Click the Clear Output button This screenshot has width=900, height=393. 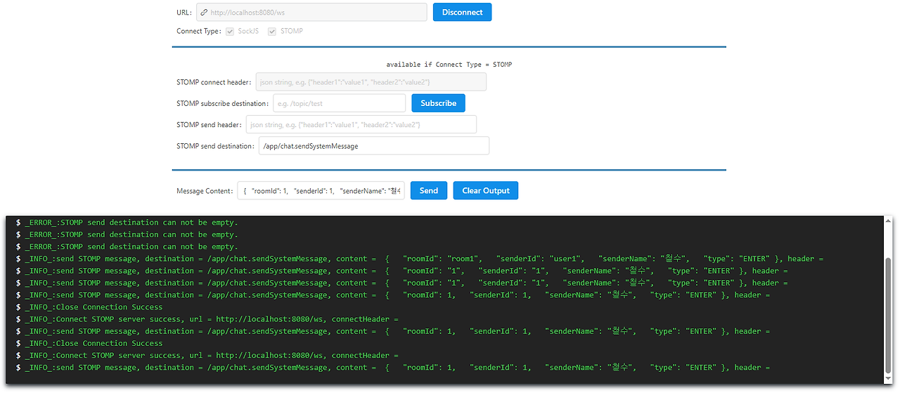[486, 190]
